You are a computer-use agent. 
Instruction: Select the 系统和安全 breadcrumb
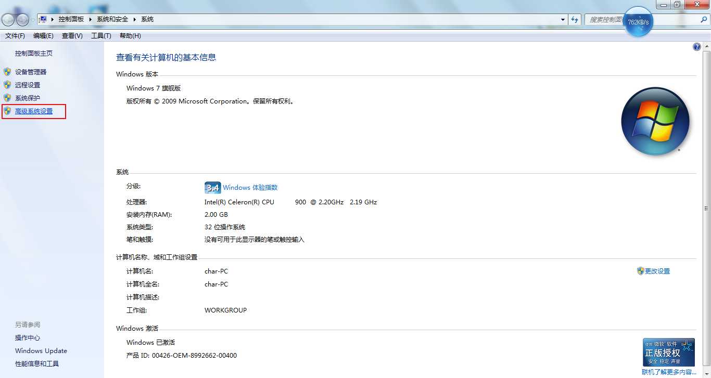tap(112, 19)
